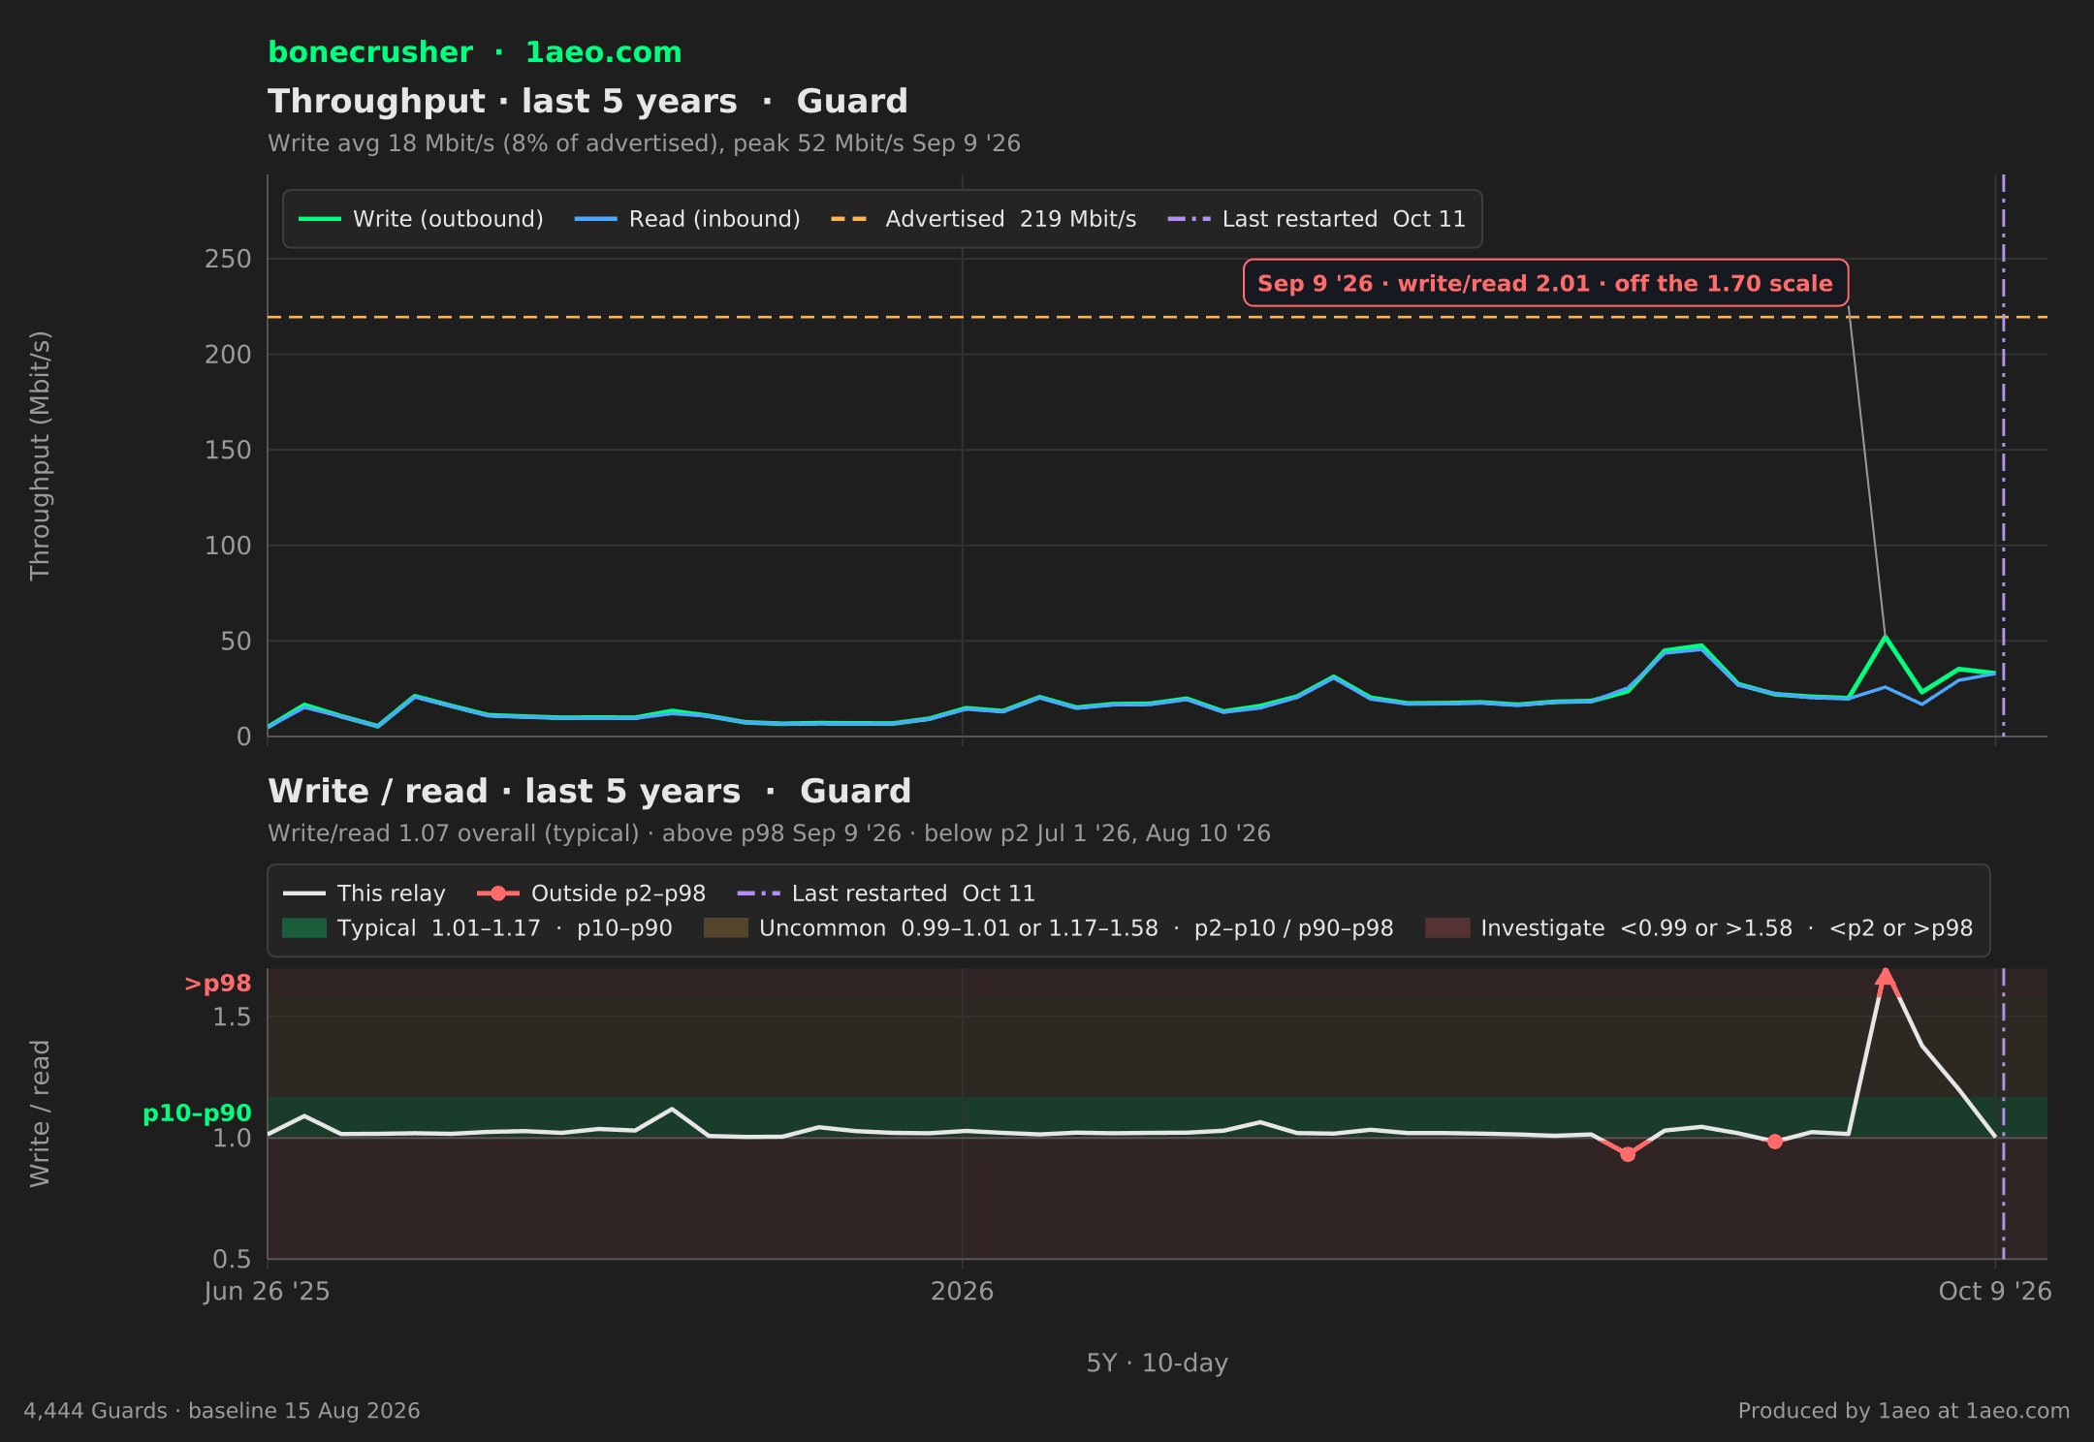2094x1442 pixels.
Task: Click the Write avg 18 Mbit/s subtitle
Action: [644, 143]
